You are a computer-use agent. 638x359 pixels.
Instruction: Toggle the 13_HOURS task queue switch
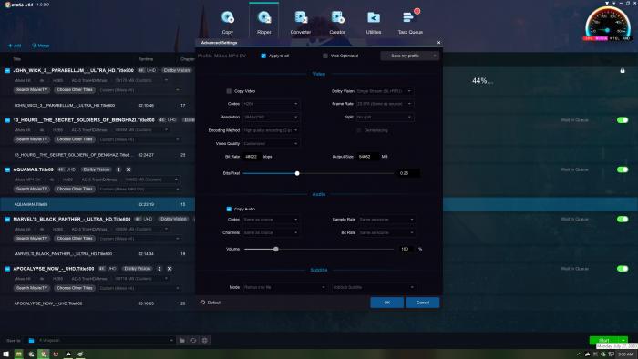(623, 120)
